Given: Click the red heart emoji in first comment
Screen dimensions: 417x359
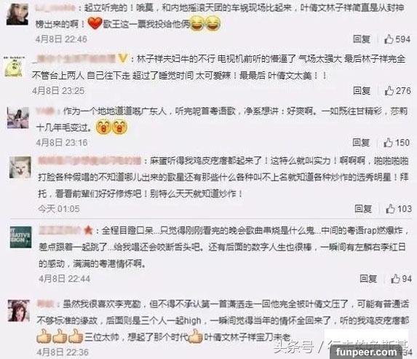Looking at the screenshot, I should click(x=95, y=23).
